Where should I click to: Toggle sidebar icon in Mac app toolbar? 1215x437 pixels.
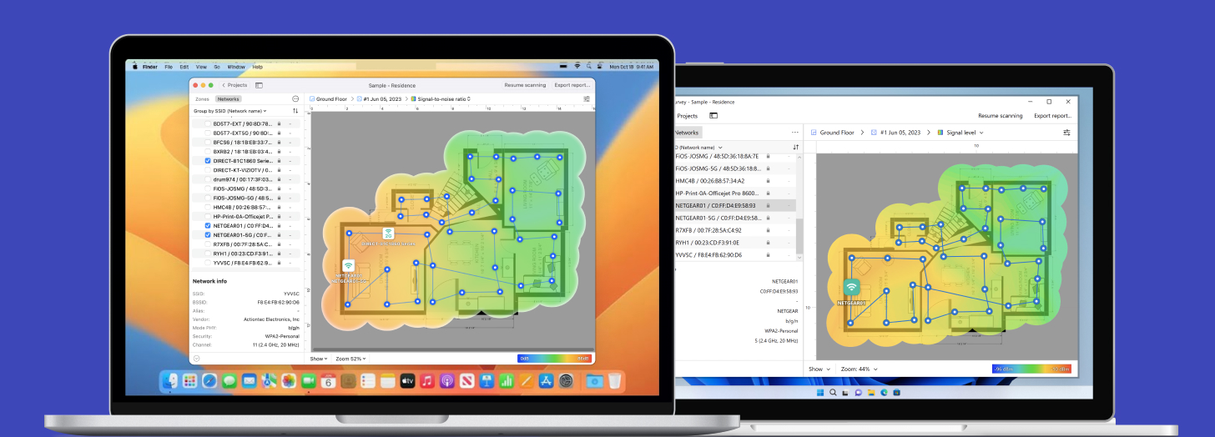(x=259, y=85)
